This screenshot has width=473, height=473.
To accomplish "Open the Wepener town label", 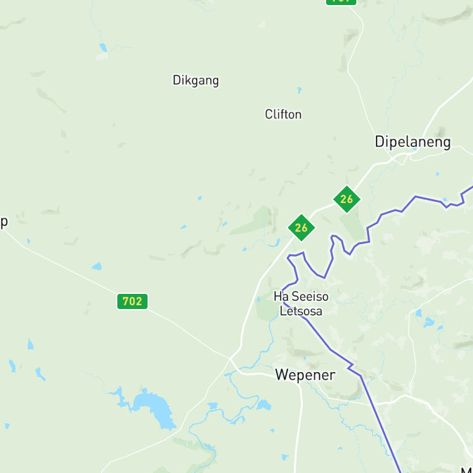I will point(305,375).
